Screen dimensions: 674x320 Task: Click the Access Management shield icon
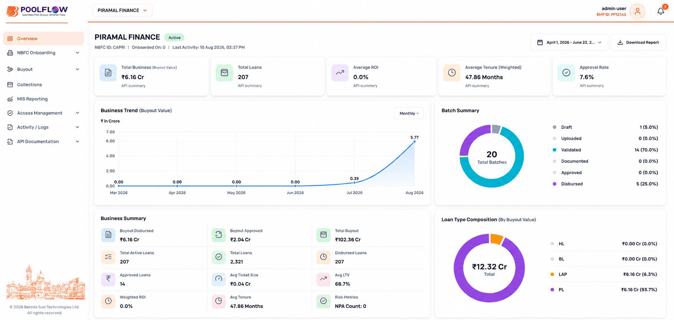(x=10, y=113)
